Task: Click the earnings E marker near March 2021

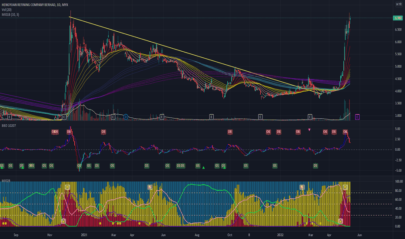Action: 113,117
